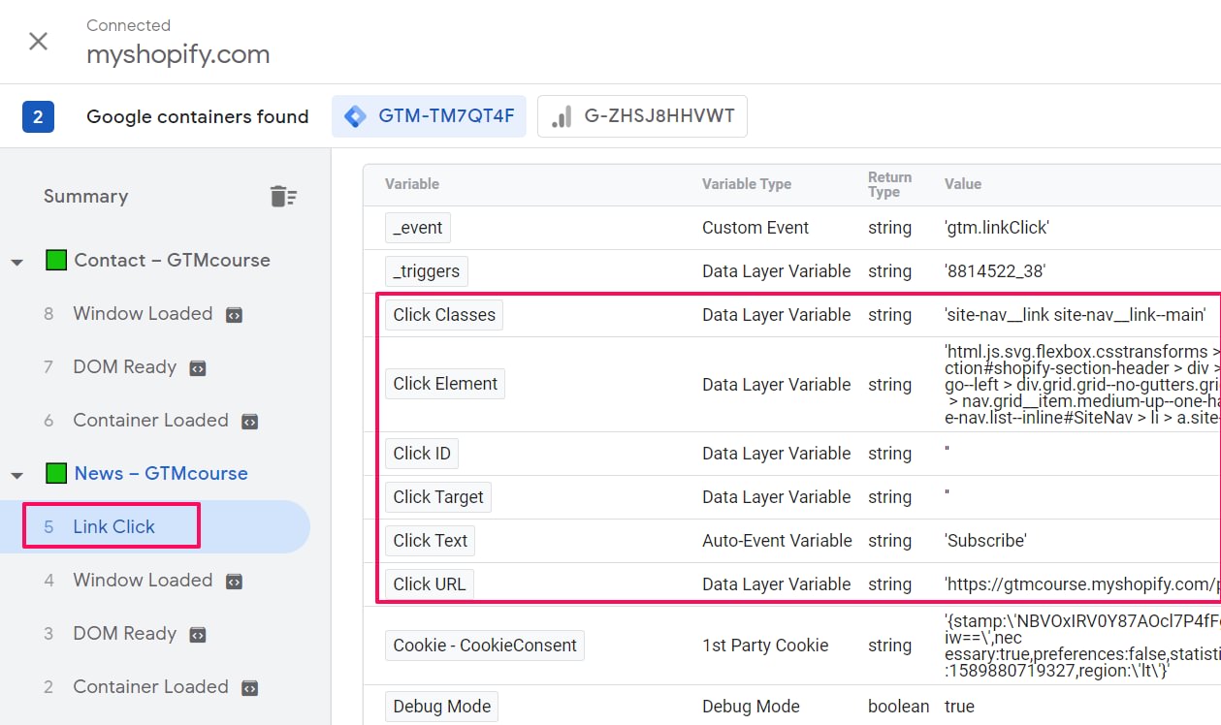Screen dimensions: 1221x725
Task: Open the Click Target variable
Action: (x=438, y=497)
